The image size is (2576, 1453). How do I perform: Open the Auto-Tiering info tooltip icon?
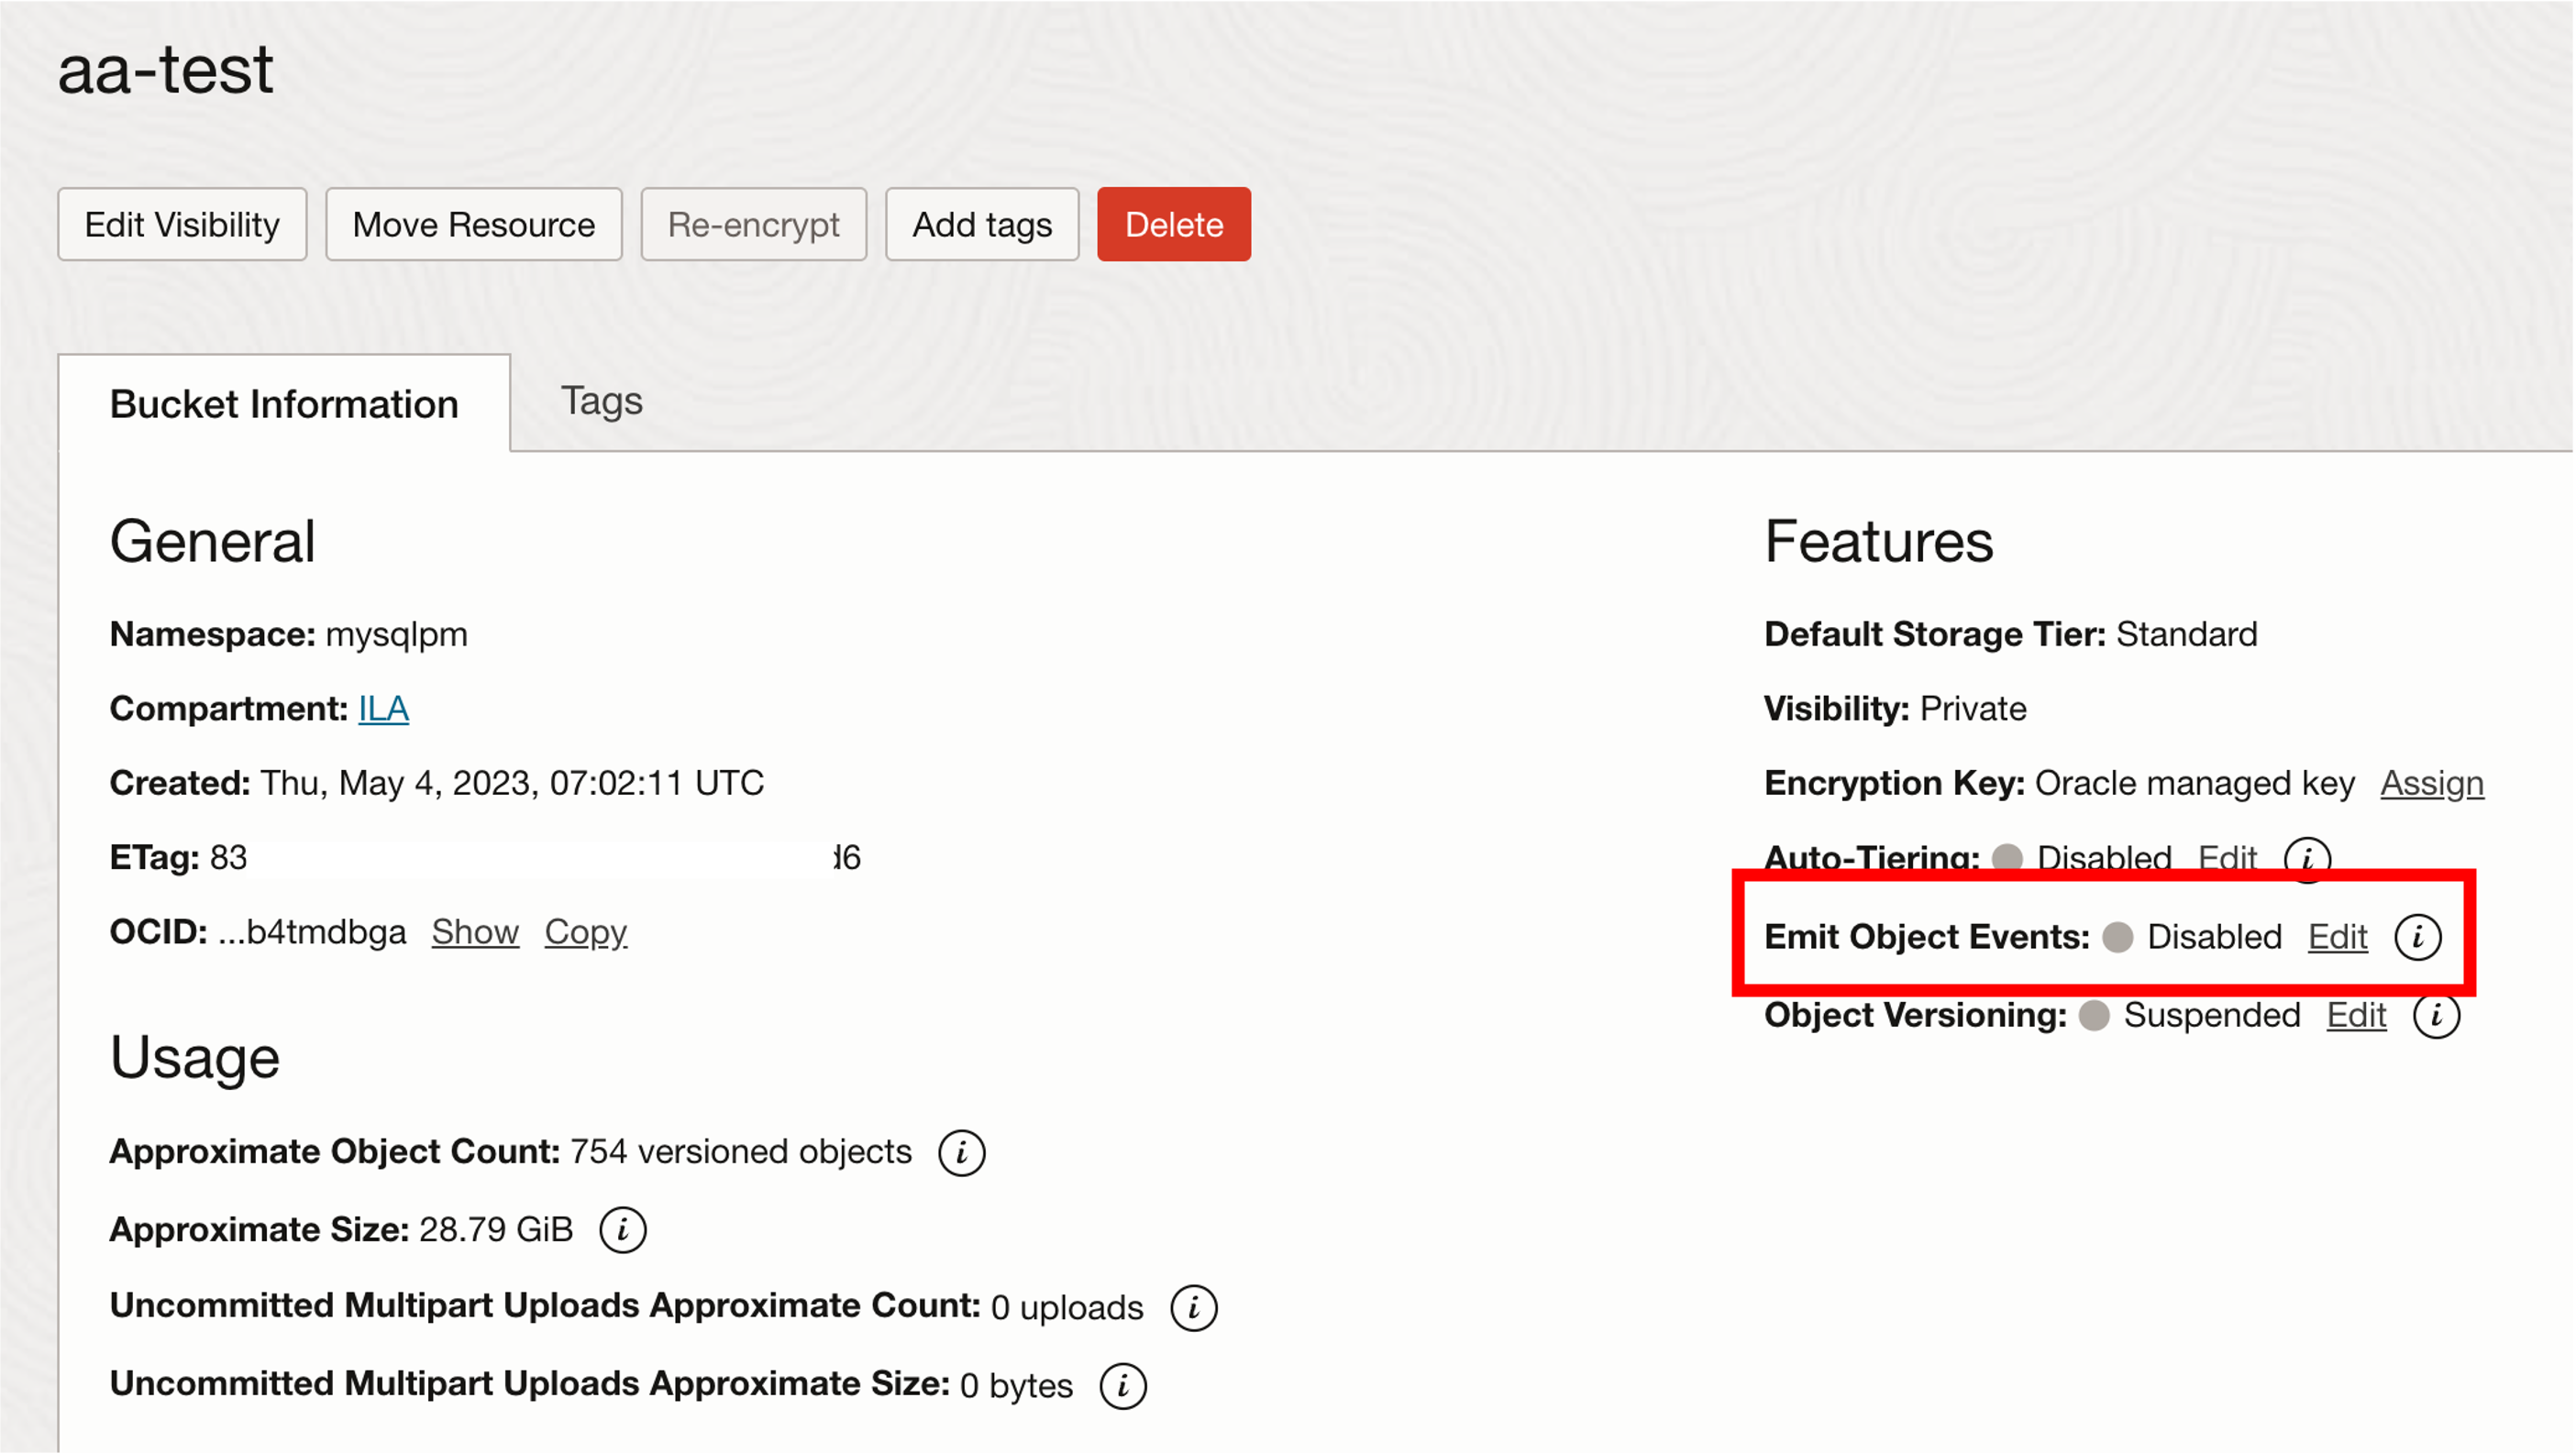(x=2308, y=857)
